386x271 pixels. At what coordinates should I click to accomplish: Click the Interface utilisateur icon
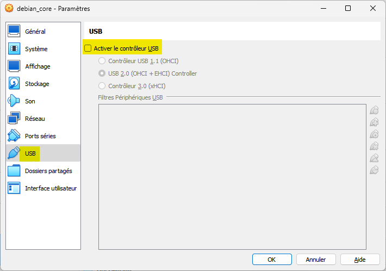pyautogui.click(x=14, y=188)
